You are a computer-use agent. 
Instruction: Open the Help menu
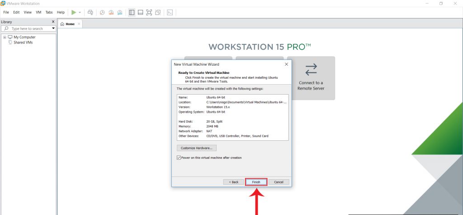click(x=61, y=12)
